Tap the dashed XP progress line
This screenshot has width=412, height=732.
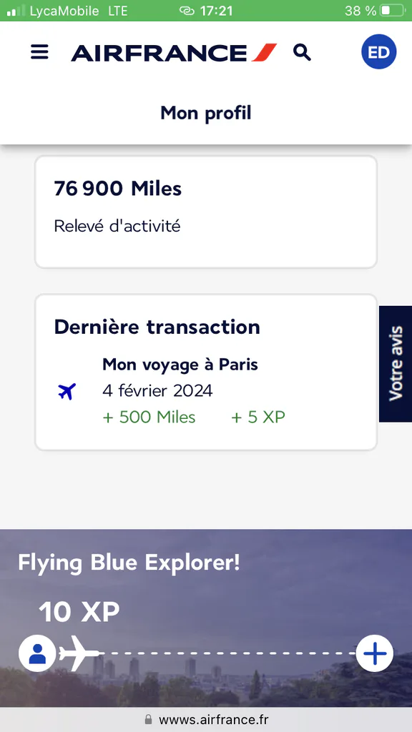[x=228, y=653]
